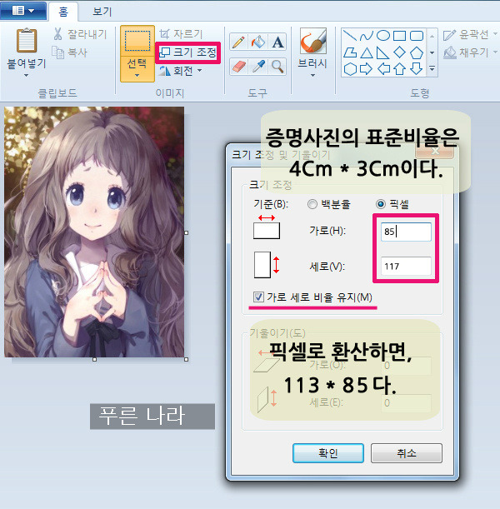
Task: Pick the Down arrow shape
Action: (x=417, y=69)
